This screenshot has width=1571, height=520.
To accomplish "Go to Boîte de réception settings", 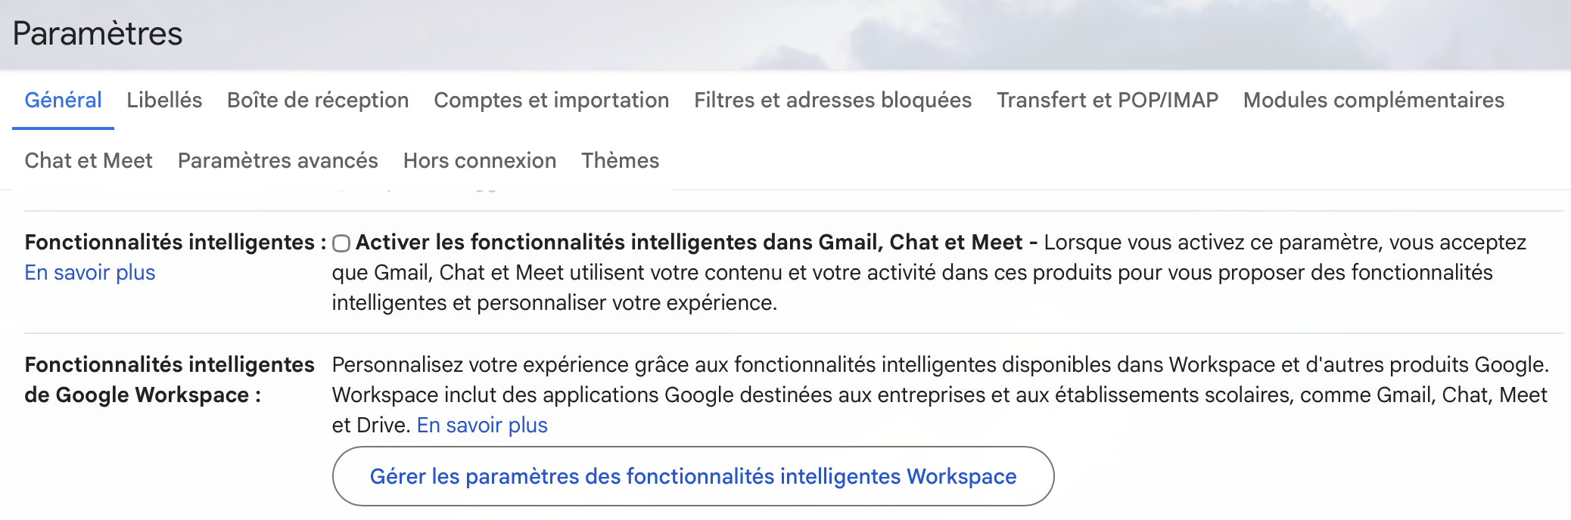I will pyautogui.click(x=318, y=100).
